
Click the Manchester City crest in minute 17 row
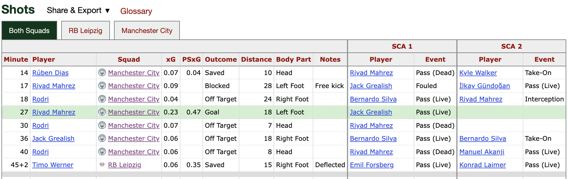[102, 85]
